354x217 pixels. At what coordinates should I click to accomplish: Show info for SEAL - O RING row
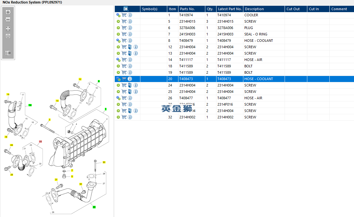coord(130,34)
